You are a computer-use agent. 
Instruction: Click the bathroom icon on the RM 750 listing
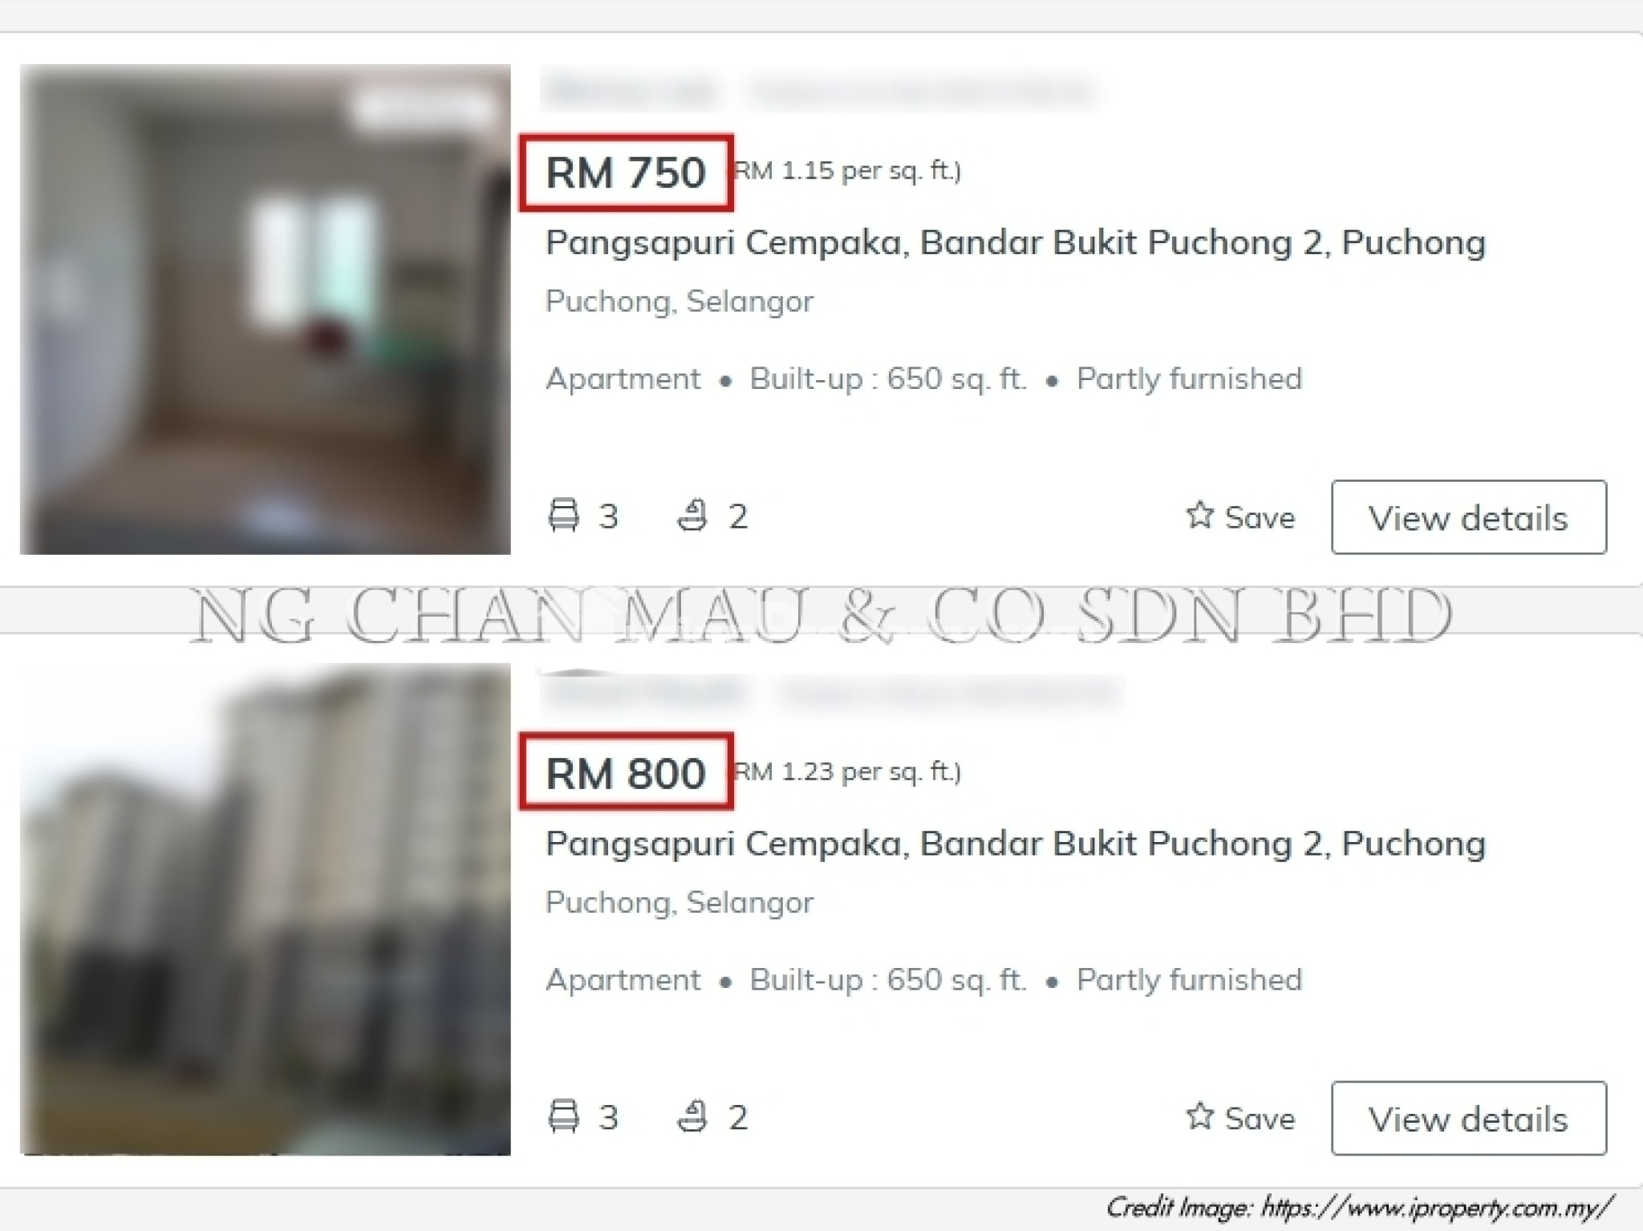(693, 515)
